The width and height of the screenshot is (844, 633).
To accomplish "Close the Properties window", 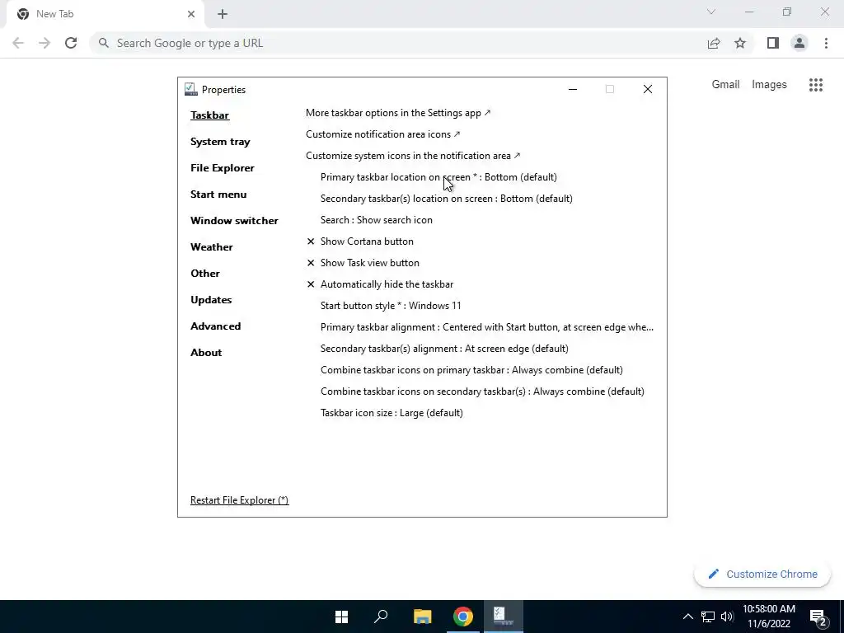I will click(x=648, y=89).
